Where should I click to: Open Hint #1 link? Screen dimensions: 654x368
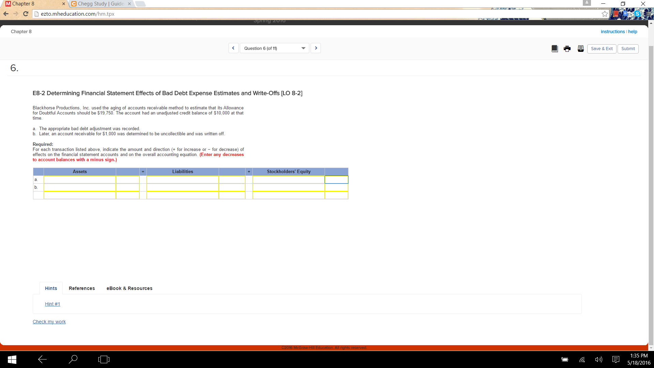coord(52,304)
